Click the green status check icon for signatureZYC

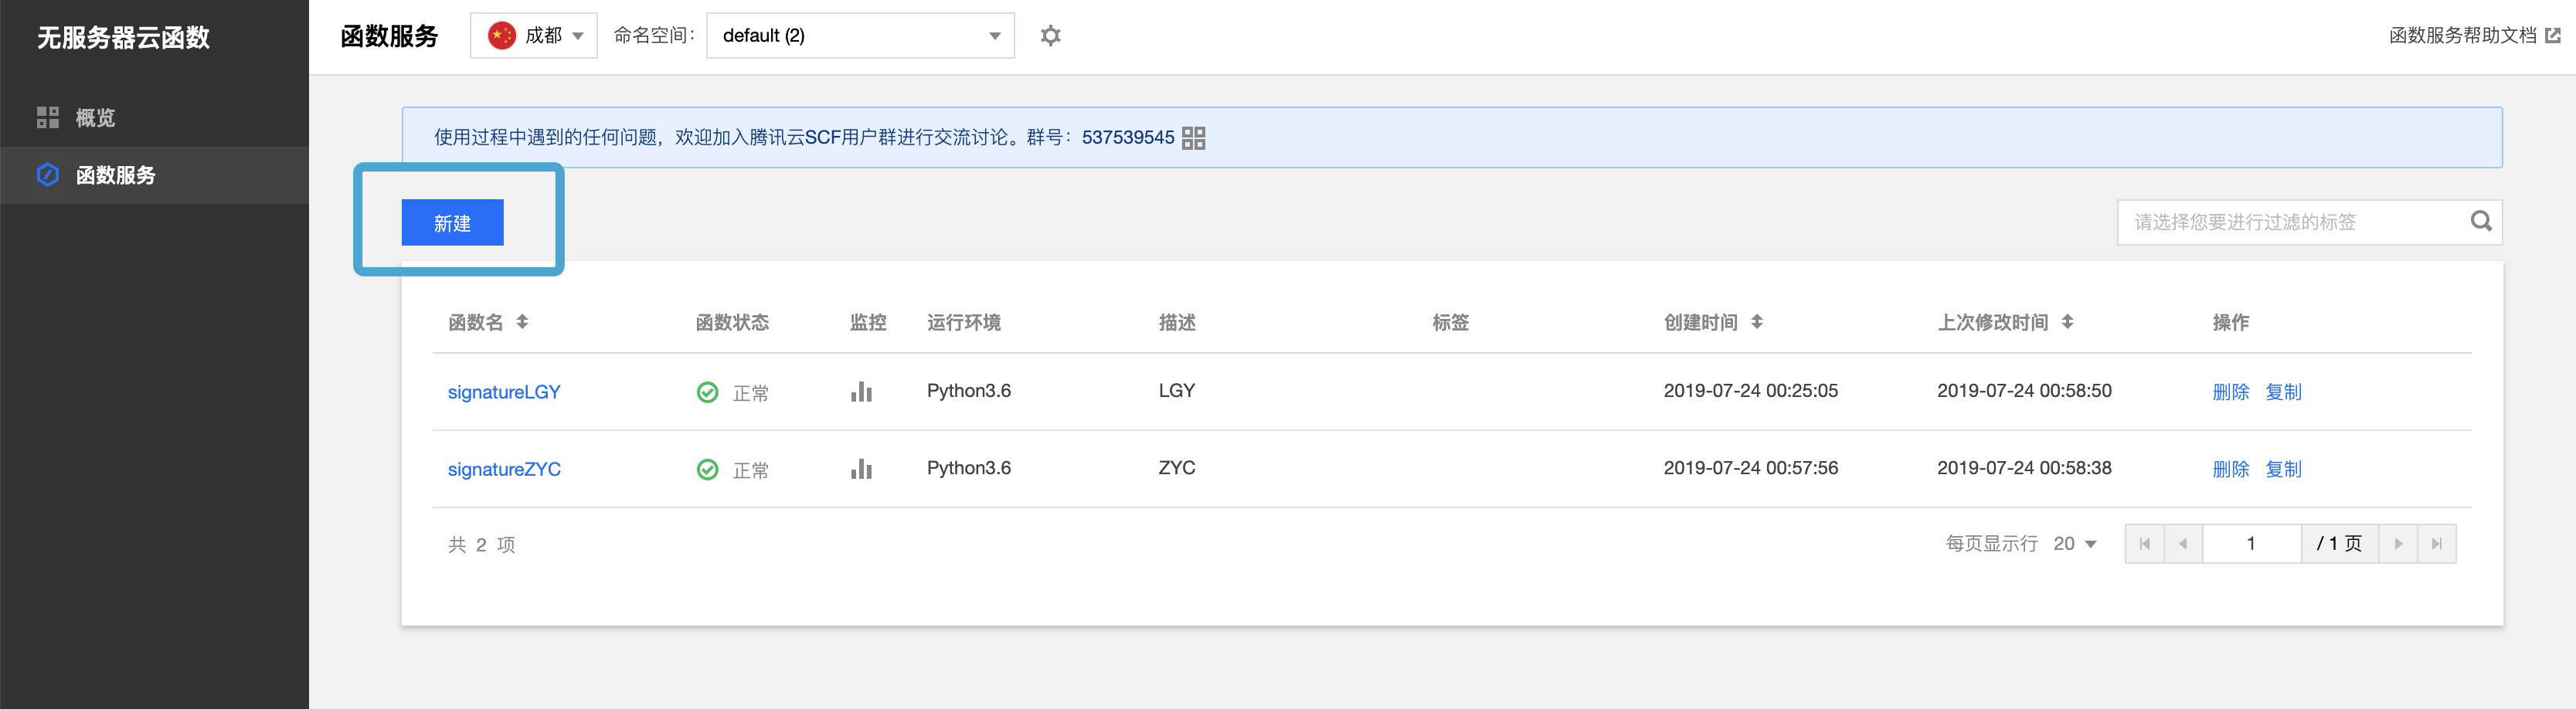707,469
